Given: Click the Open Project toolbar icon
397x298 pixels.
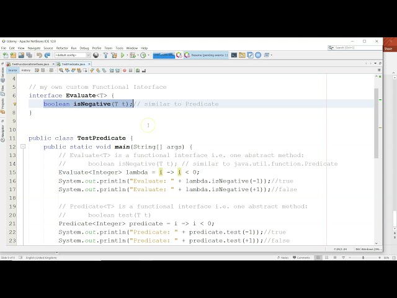Looking at the screenshot, I should [21, 55].
